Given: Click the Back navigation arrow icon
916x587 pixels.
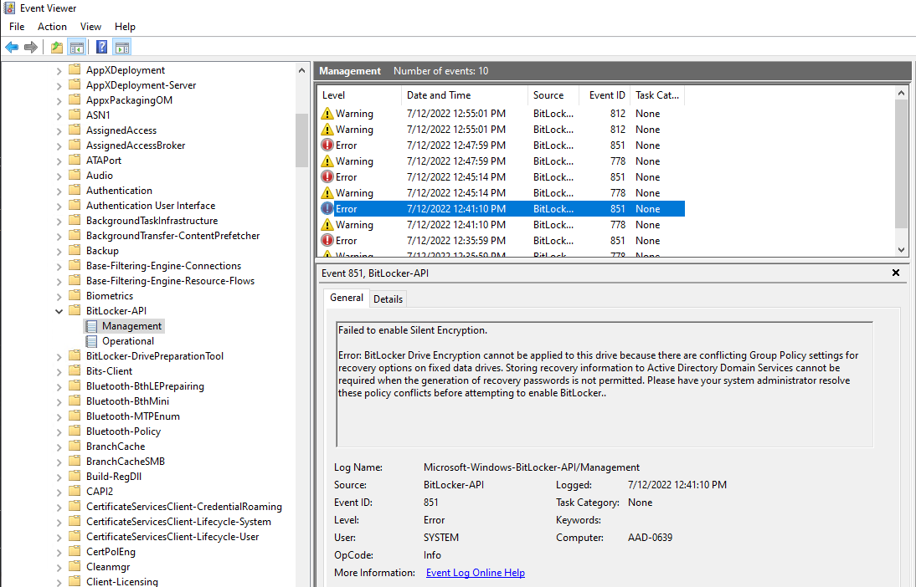Looking at the screenshot, I should [x=11, y=46].
